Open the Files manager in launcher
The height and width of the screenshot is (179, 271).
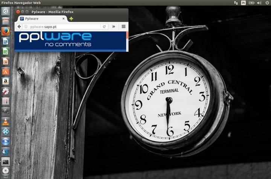6,21
